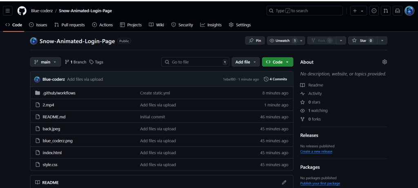Click Publish your first package link
The height and width of the screenshot is (188, 418).
[x=320, y=183]
